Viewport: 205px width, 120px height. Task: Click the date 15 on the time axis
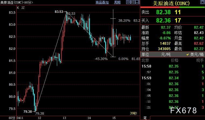point(114,118)
